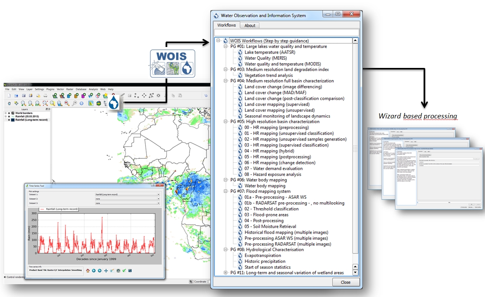The image size is (485, 297).
Task: Click the new project icon in QGIS
Action: click(8, 96)
